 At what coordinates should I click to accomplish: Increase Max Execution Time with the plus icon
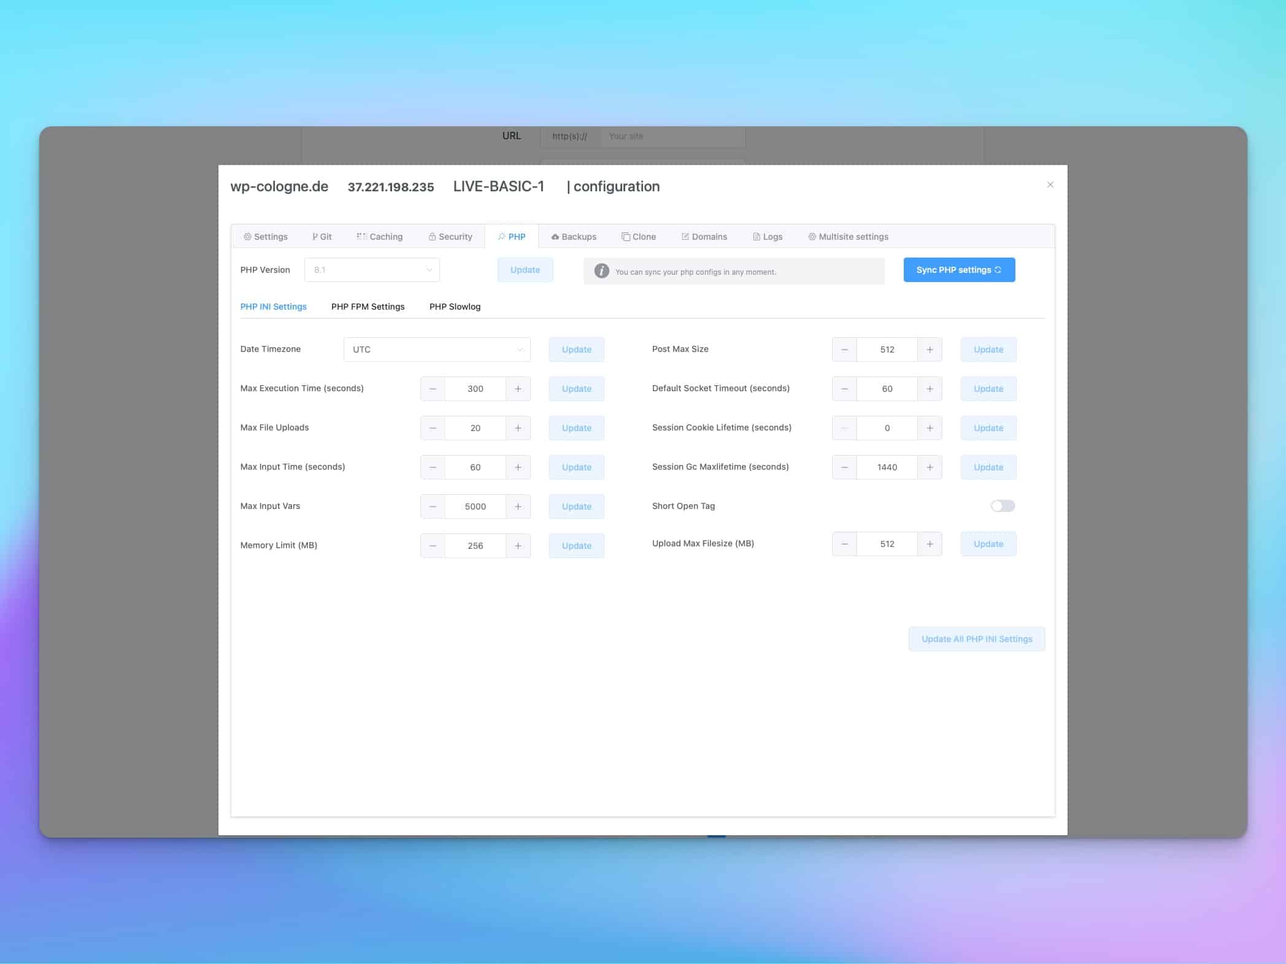click(518, 389)
